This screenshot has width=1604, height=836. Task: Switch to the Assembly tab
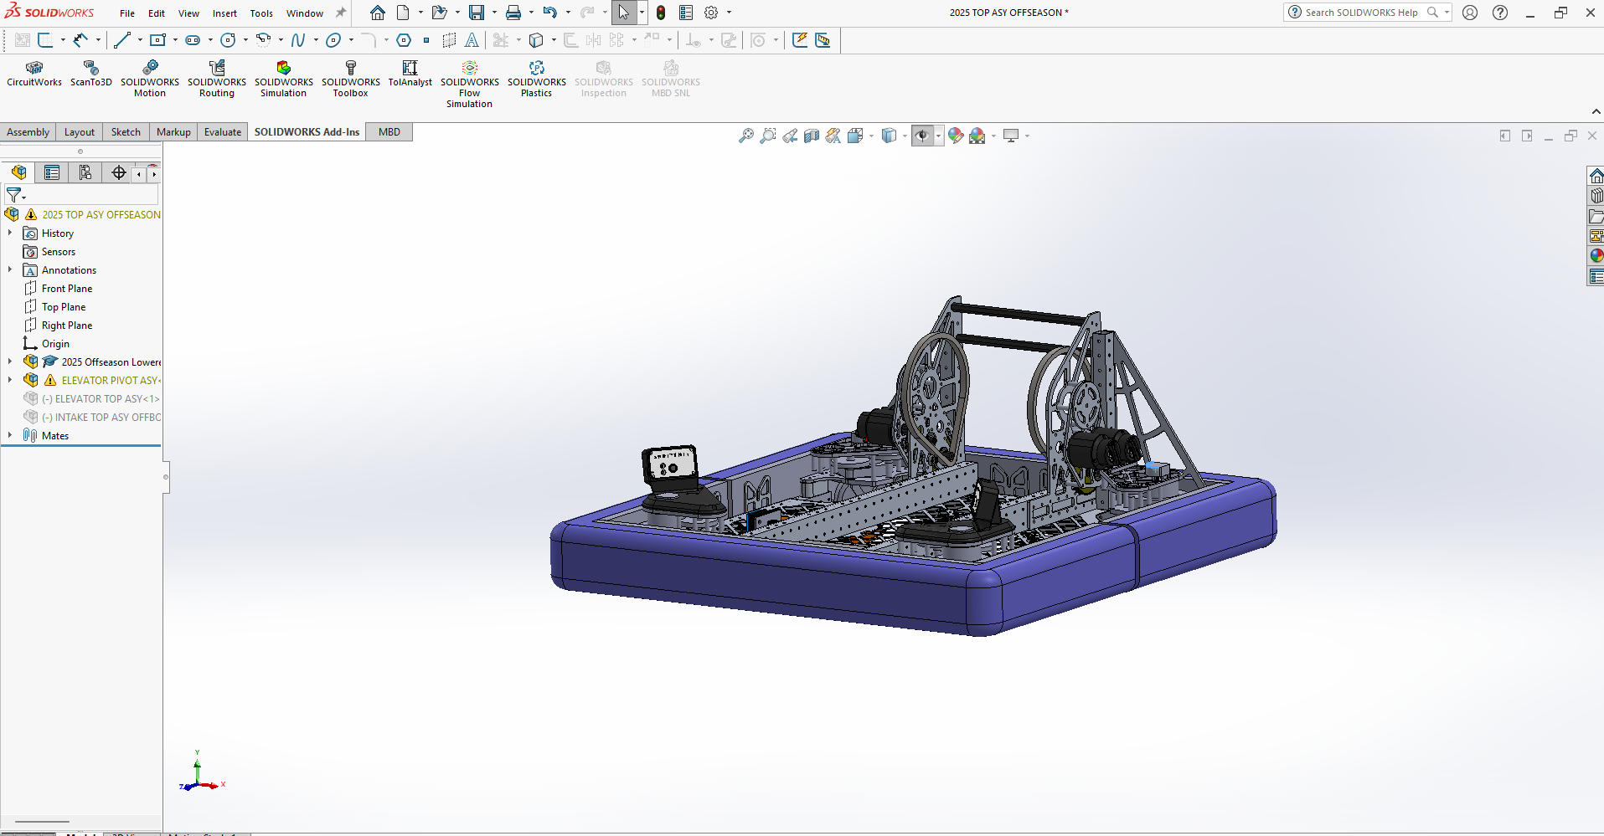pyautogui.click(x=28, y=132)
